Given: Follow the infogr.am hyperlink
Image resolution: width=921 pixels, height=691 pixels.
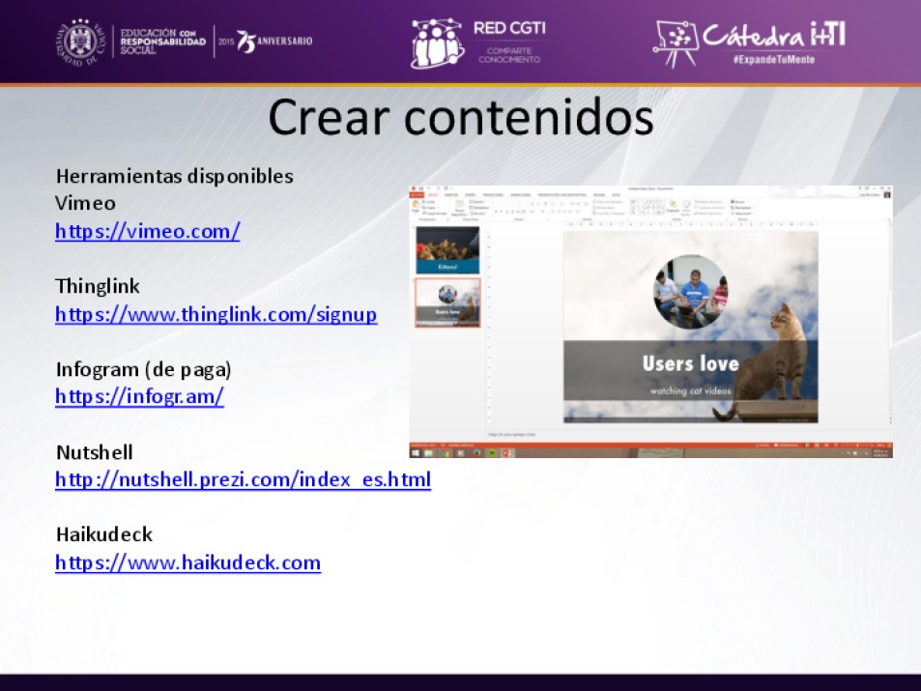Looking at the screenshot, I should point(140,396).
